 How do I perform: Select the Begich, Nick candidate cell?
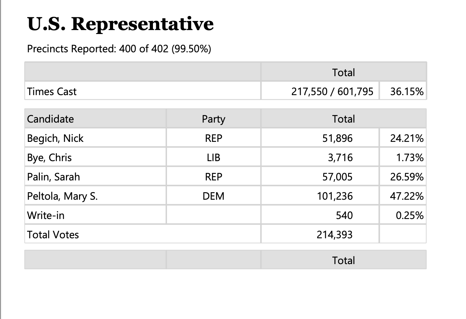tap(95, 138)
